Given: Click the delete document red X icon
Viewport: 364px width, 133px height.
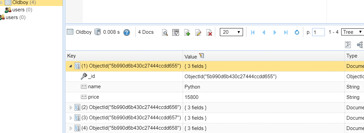Looking at the screenshot, I should 209,32.
